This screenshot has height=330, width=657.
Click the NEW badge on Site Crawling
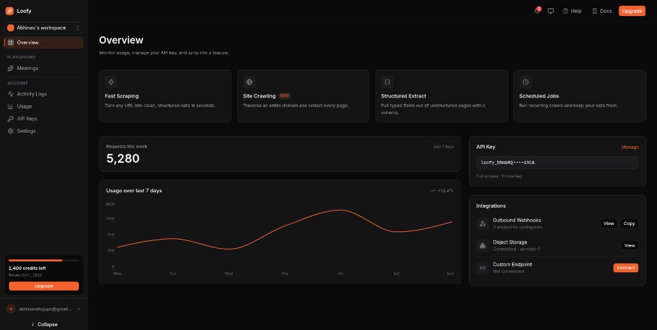pos(284,95)
